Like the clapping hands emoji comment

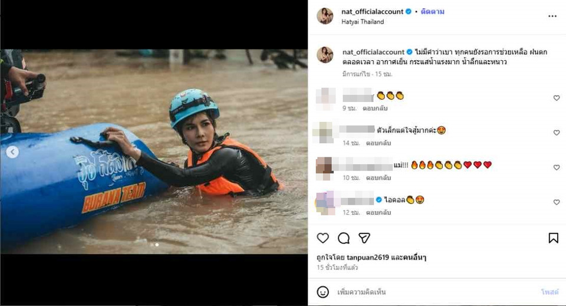tap(556, 98)
